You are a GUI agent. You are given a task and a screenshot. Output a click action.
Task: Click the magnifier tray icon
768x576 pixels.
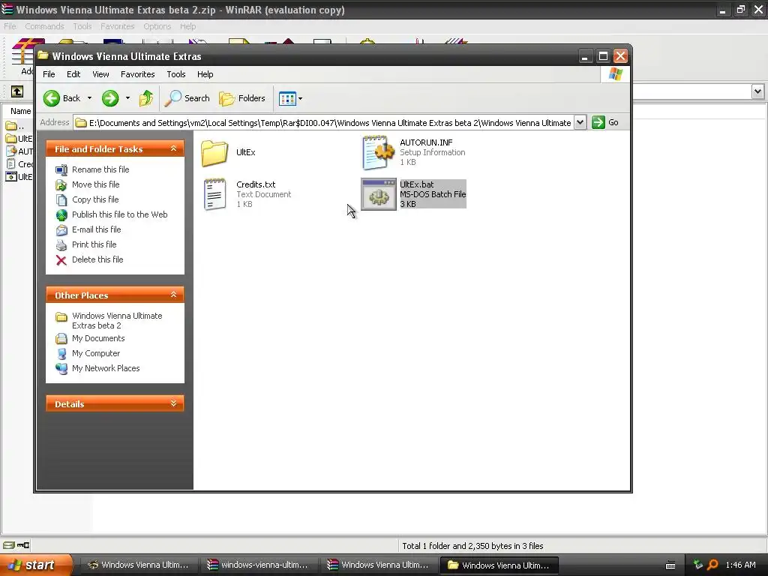[x=712, y=565]
